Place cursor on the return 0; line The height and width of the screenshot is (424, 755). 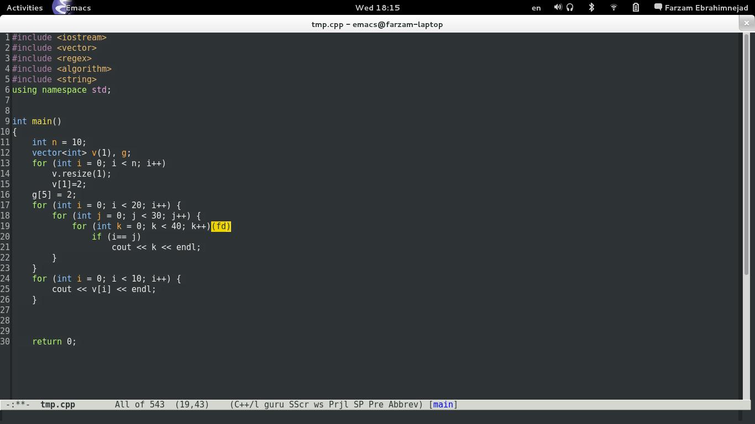point(54,342)
